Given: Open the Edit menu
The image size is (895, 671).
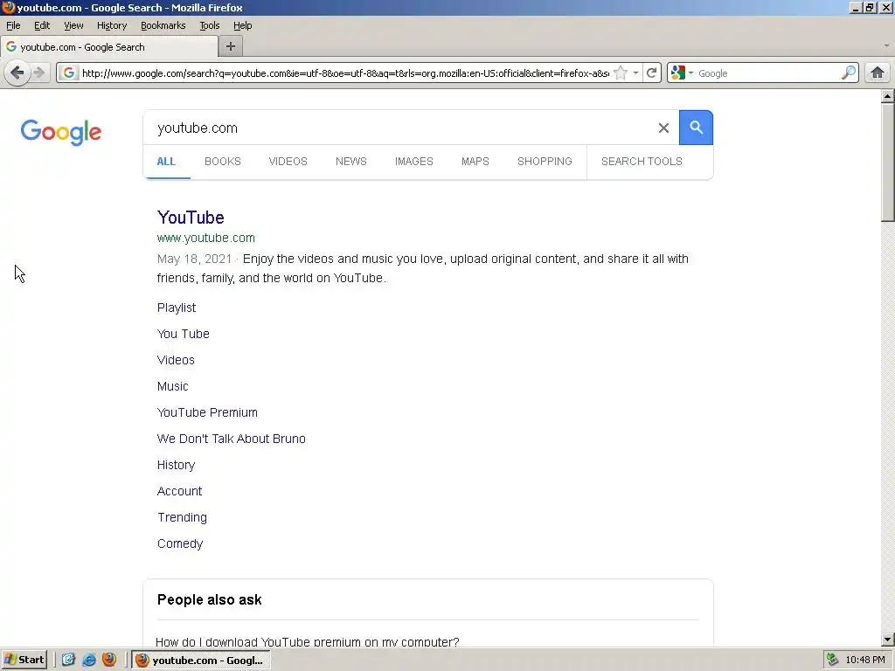Looking at the screenshot, I should (x=42, y=25).
